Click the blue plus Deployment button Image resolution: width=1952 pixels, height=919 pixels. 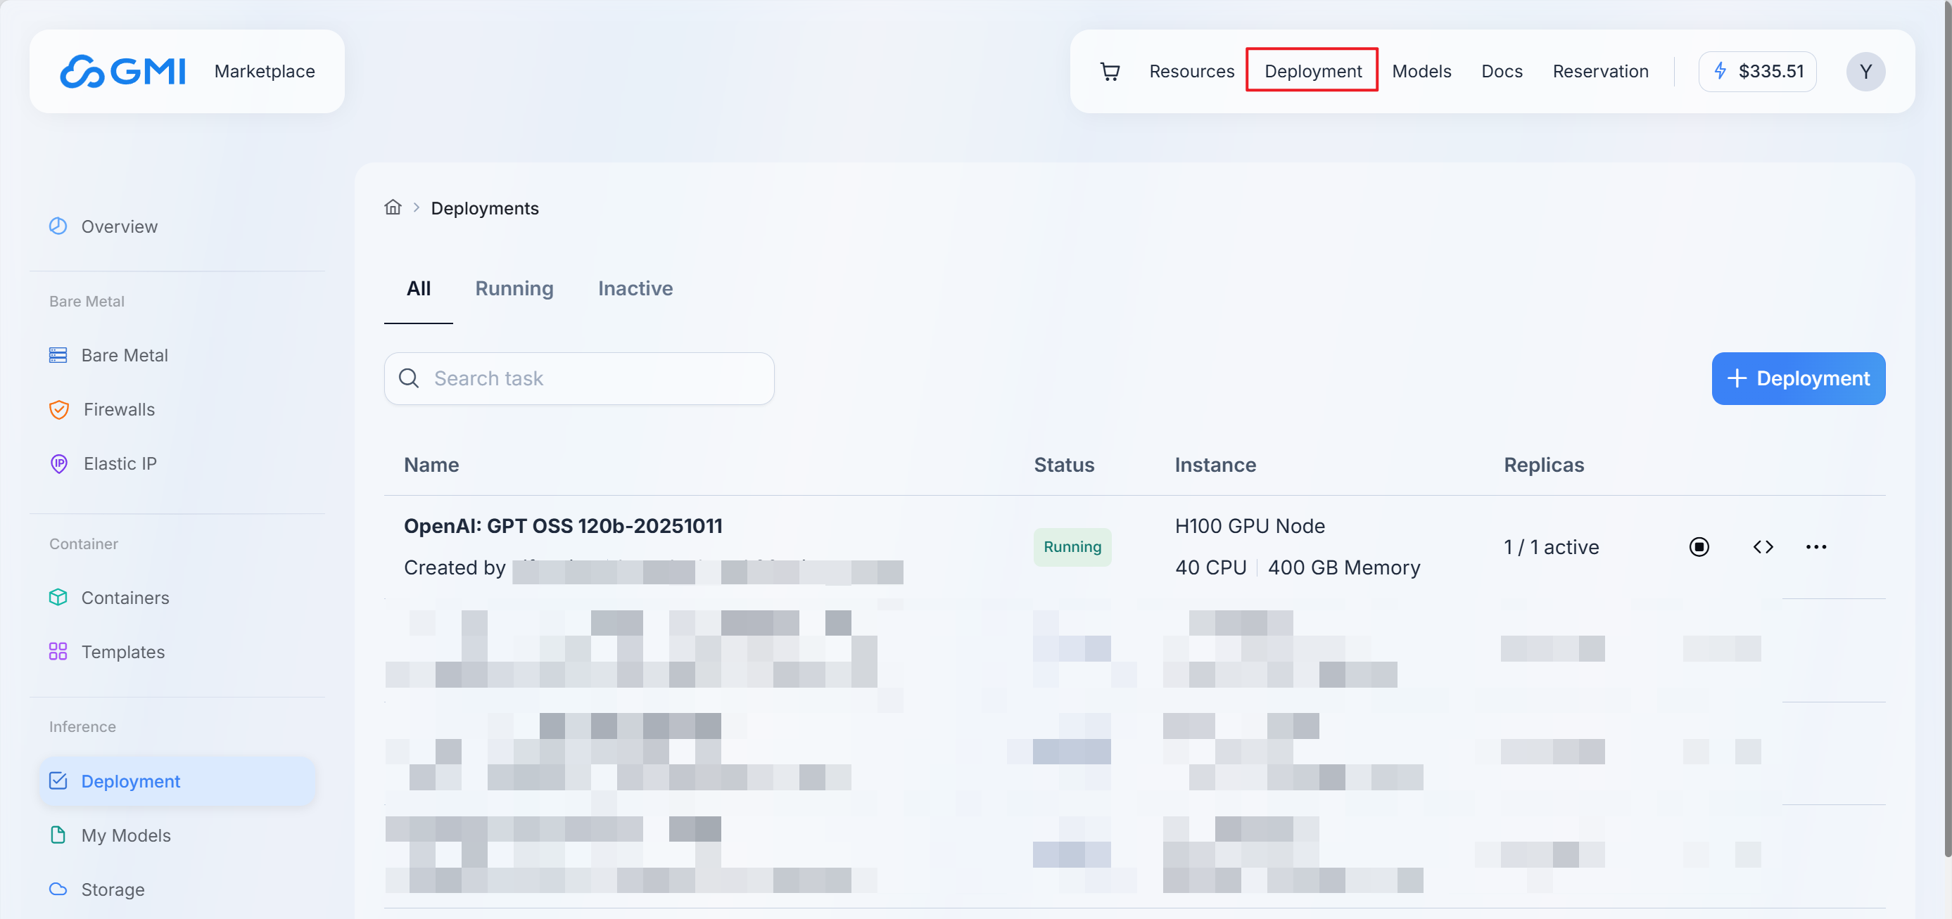[x=1797, y=378]
